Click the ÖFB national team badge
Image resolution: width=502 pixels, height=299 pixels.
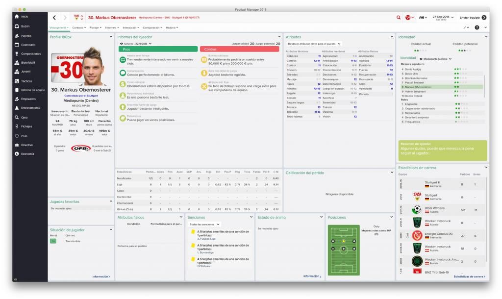(x=81, y=148)
